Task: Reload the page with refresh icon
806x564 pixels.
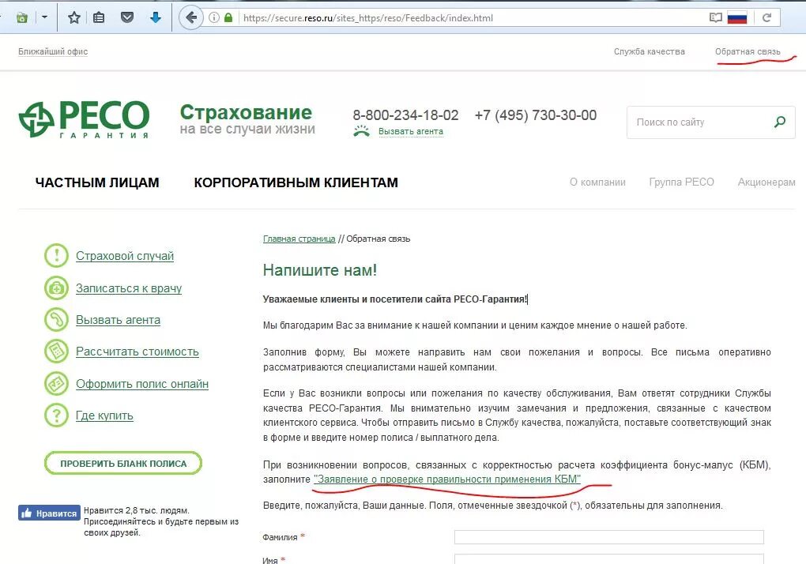Action: (767, 18)
